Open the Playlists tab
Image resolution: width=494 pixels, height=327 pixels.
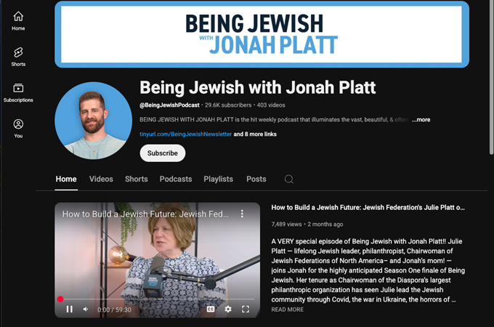[219, 179]
